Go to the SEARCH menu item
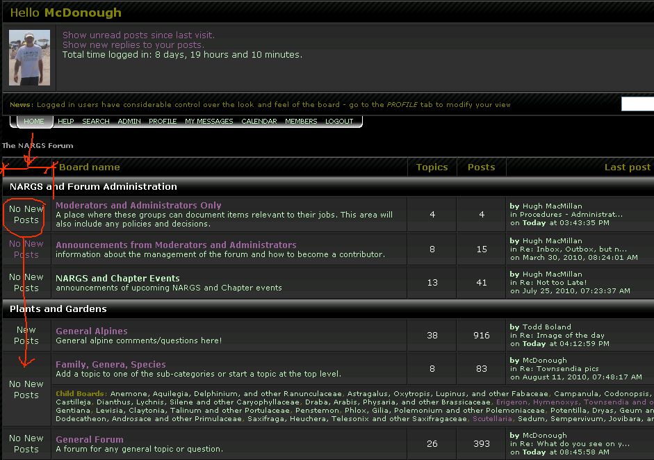The height and width of the screenshot is (460, 654). [96, 122]
